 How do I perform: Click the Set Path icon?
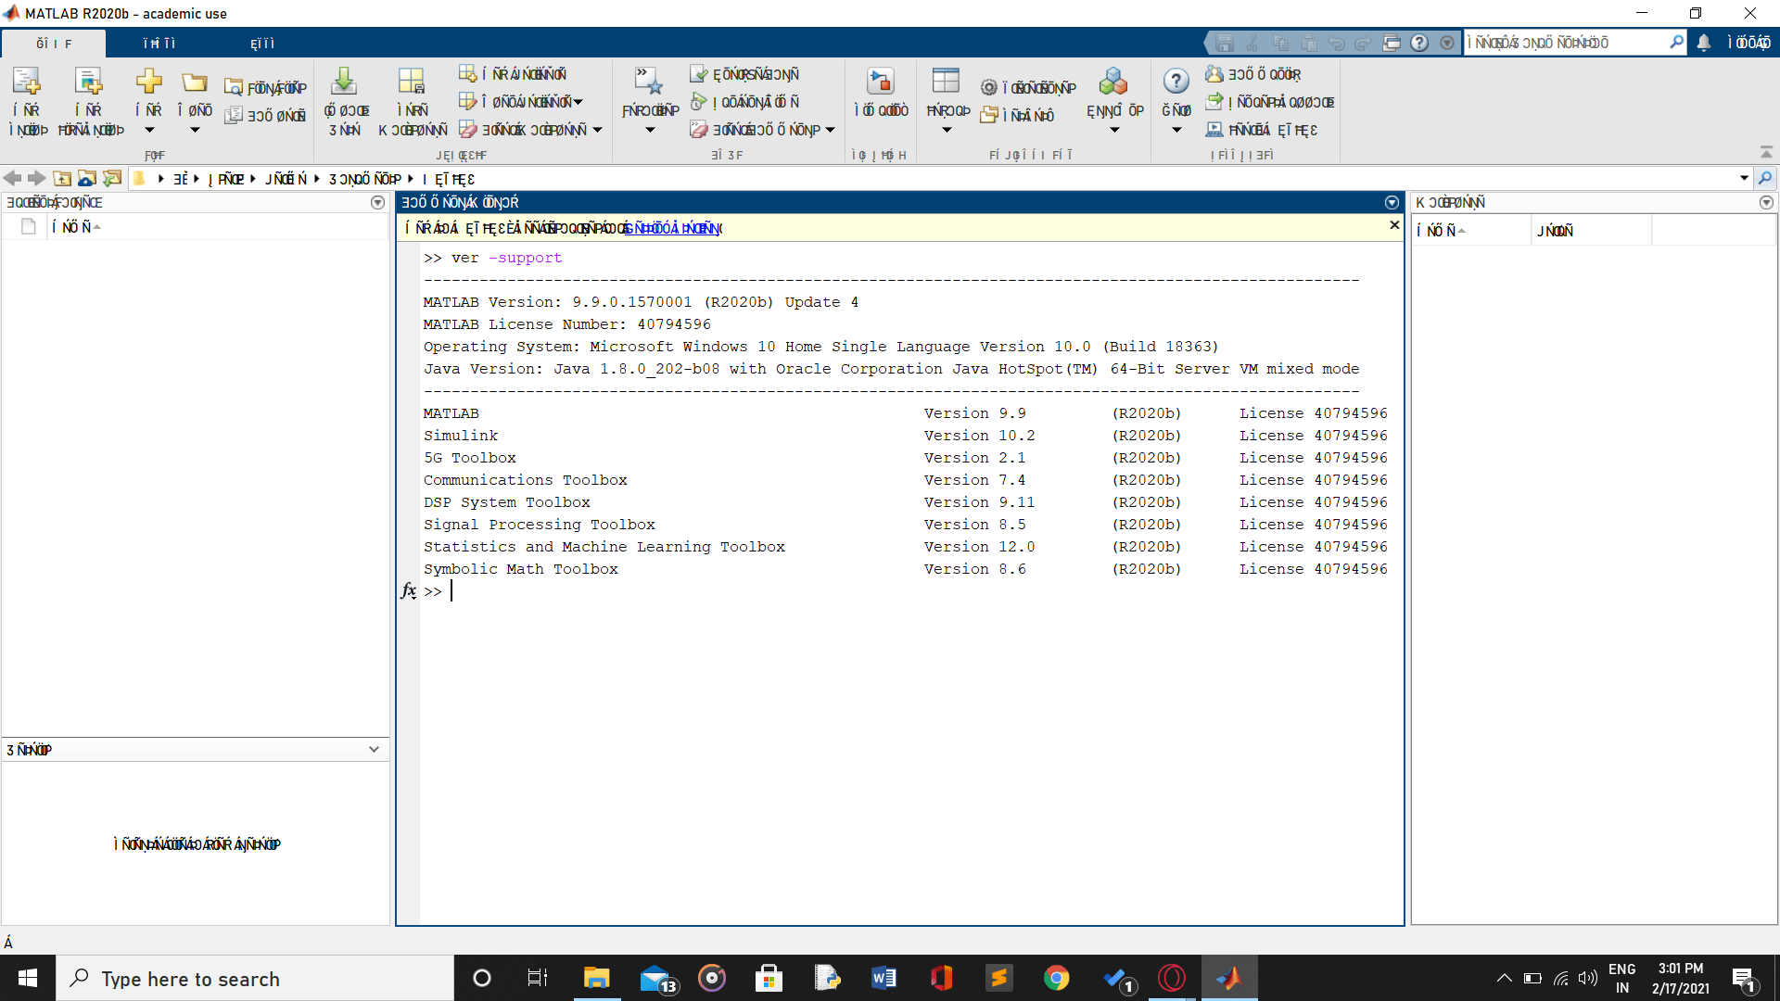coord(989,116)
